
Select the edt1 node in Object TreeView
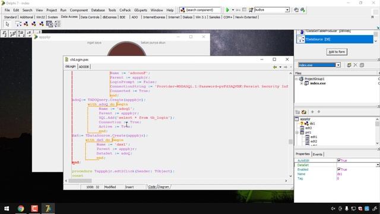tap(314, 137)
